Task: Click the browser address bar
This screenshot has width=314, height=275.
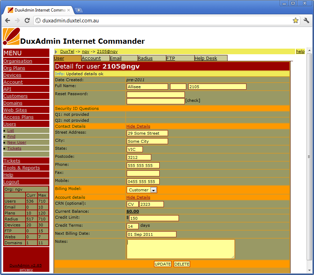Action: click(167, 20)
